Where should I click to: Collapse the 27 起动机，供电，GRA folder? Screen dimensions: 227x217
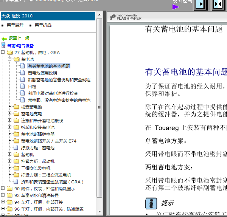pyautogui.click(x=3, y=52)
